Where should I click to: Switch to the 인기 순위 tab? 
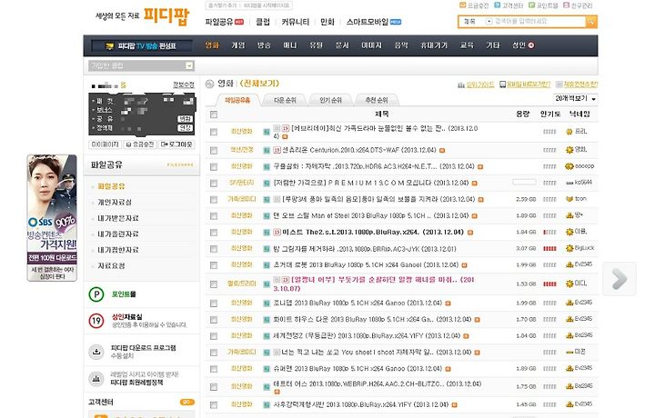[330, 100]
